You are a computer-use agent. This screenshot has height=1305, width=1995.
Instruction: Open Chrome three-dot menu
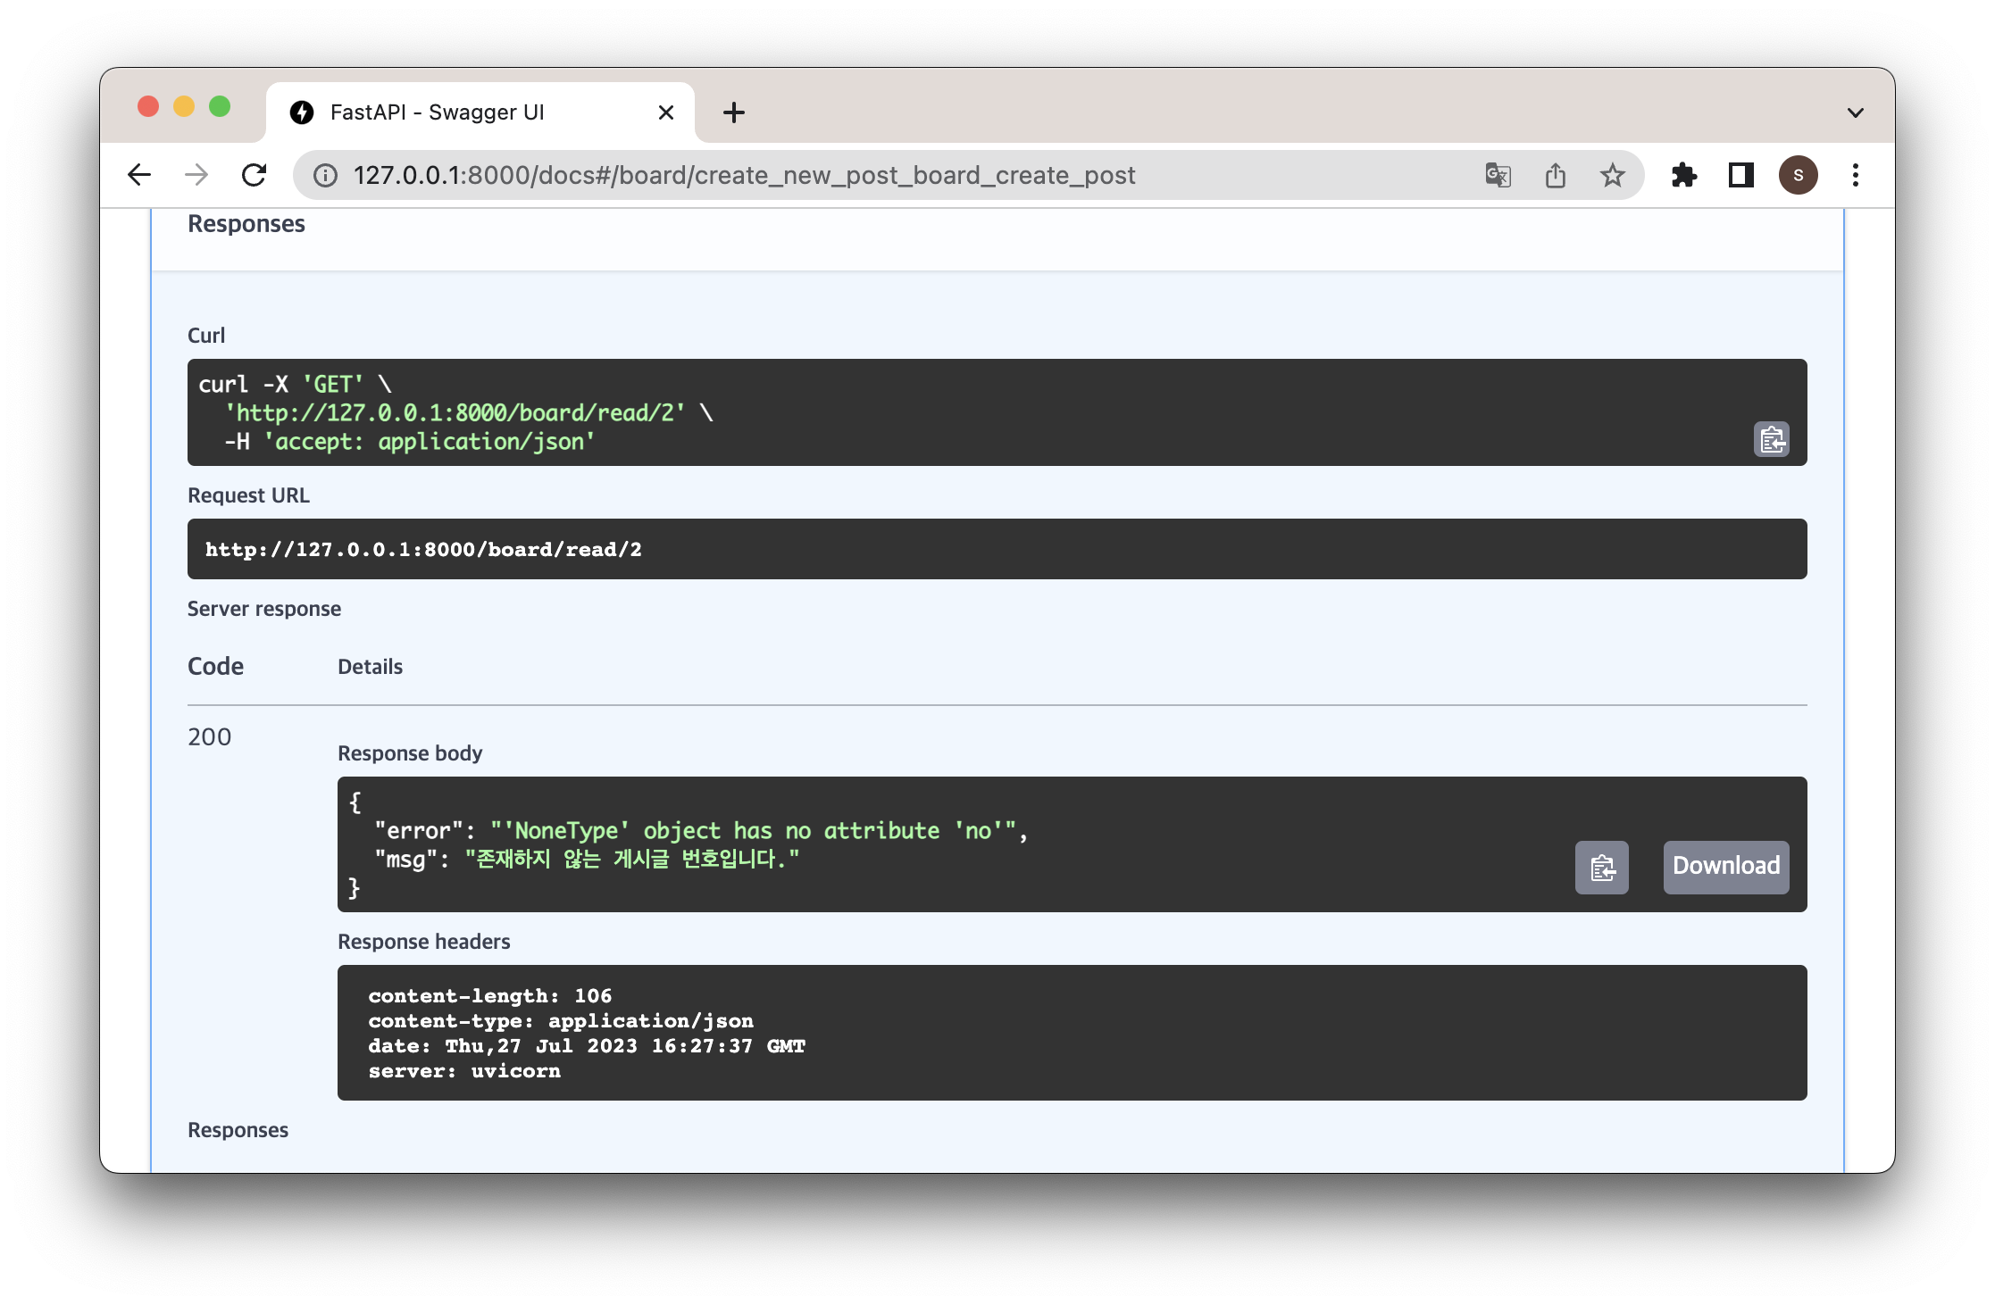(x=1855, y=175)
